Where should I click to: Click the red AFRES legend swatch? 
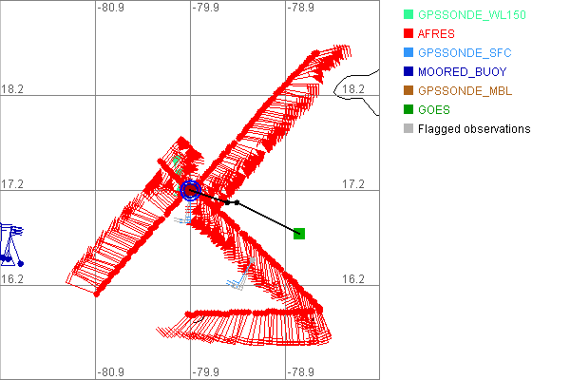(408, 34)
